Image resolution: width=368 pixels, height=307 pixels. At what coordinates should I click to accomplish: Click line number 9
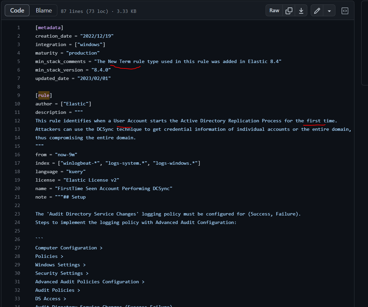[x=18, y=95]
